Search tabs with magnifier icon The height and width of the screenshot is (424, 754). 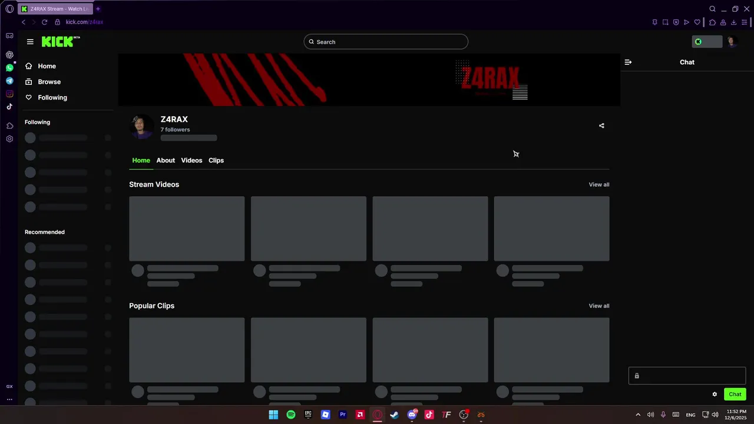[712, 9]
